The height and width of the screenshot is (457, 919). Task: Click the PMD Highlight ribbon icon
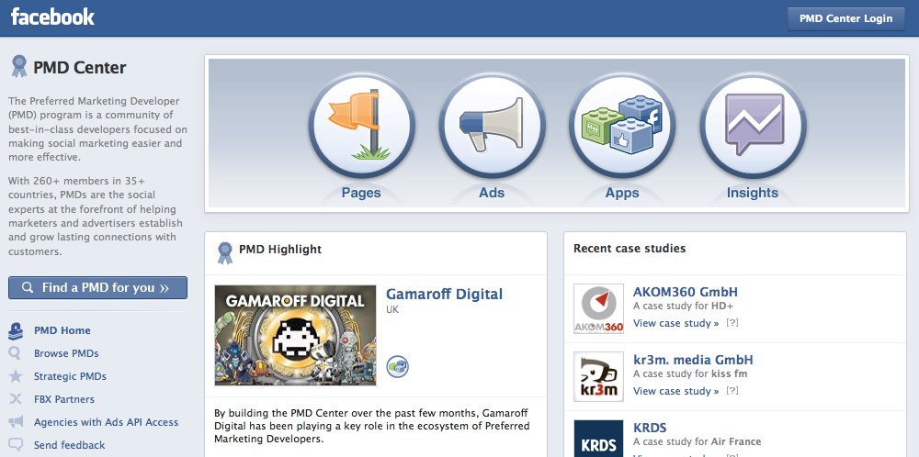click(x=225, y=252)
